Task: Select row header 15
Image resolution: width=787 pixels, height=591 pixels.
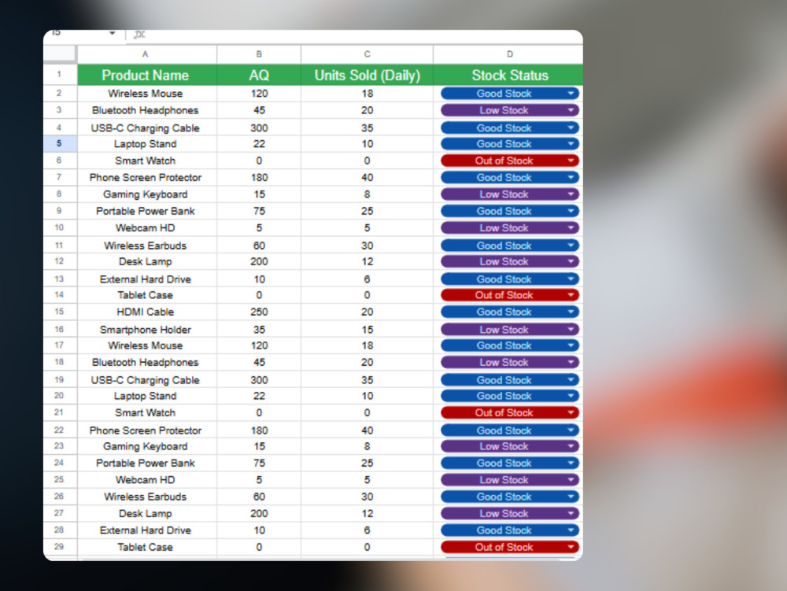Action: click(60, 312)
